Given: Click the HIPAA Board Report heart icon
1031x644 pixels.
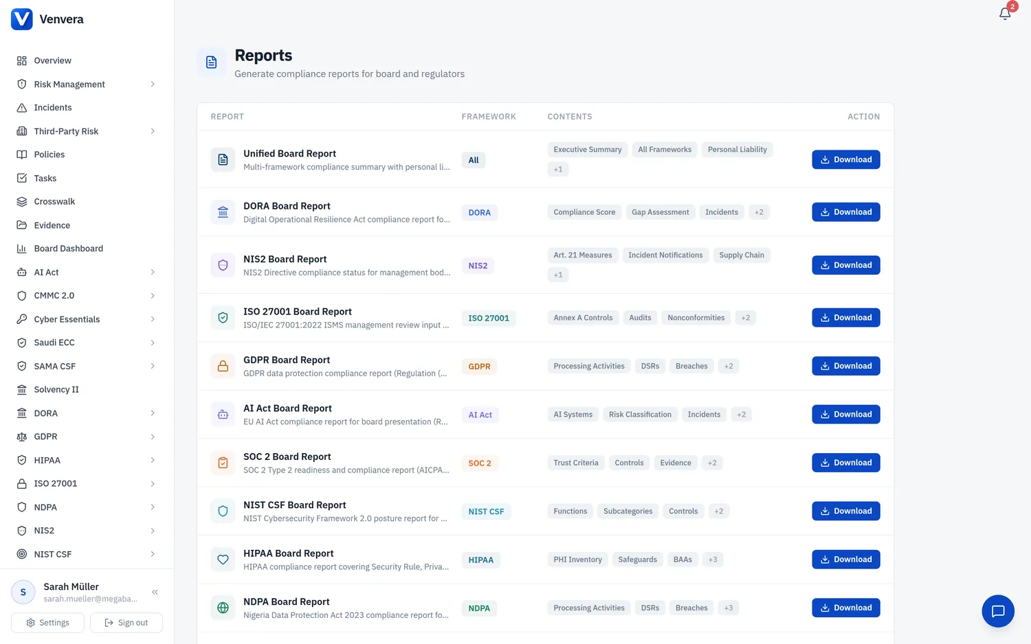Looking at the screenshot, I should pos(223,560).
